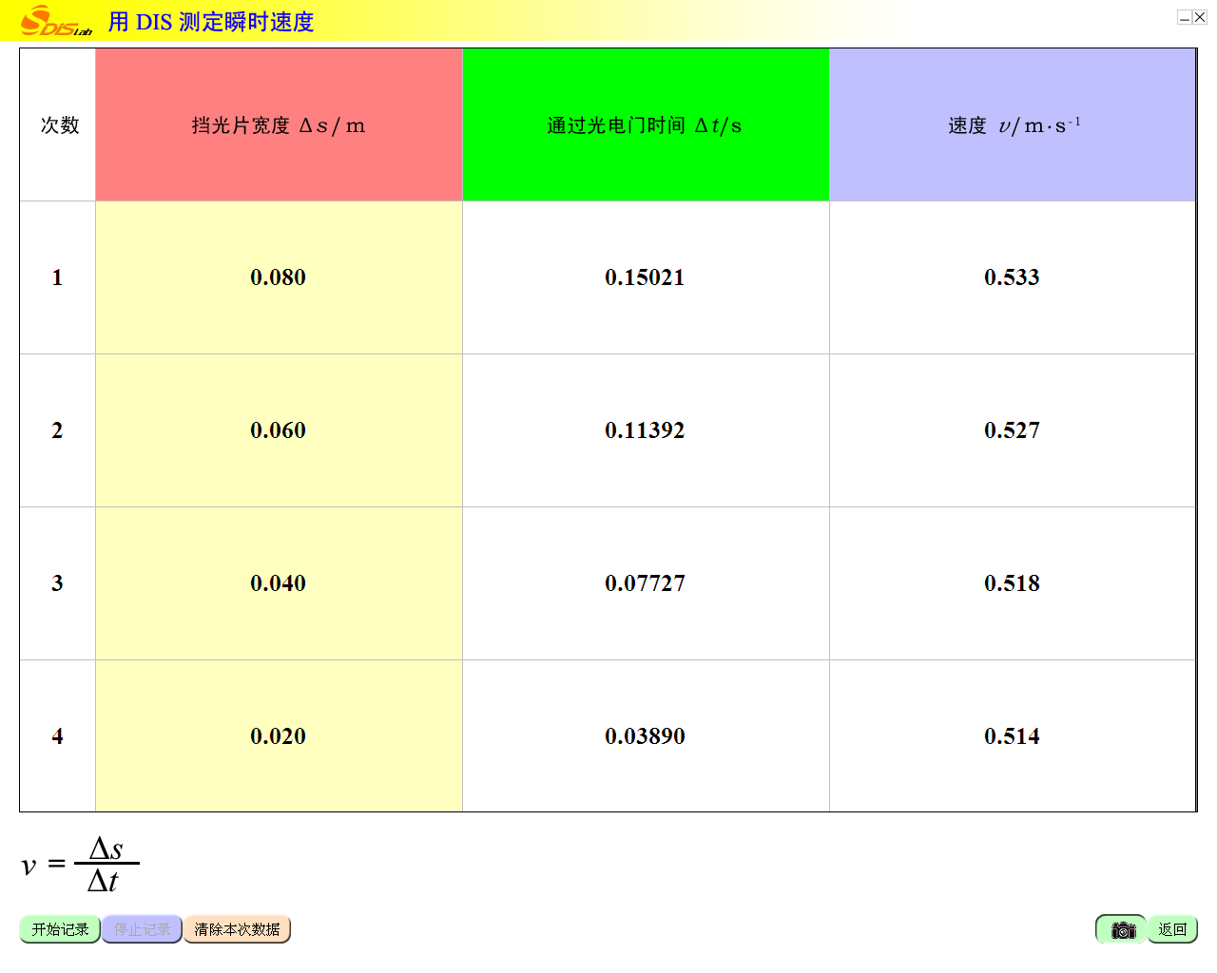Select the red 挡光片宽度 Δs/m column header
The image size is (1217, 973).
point(279,125)
